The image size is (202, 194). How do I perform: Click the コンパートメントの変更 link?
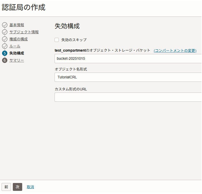[x=175, y=50]
